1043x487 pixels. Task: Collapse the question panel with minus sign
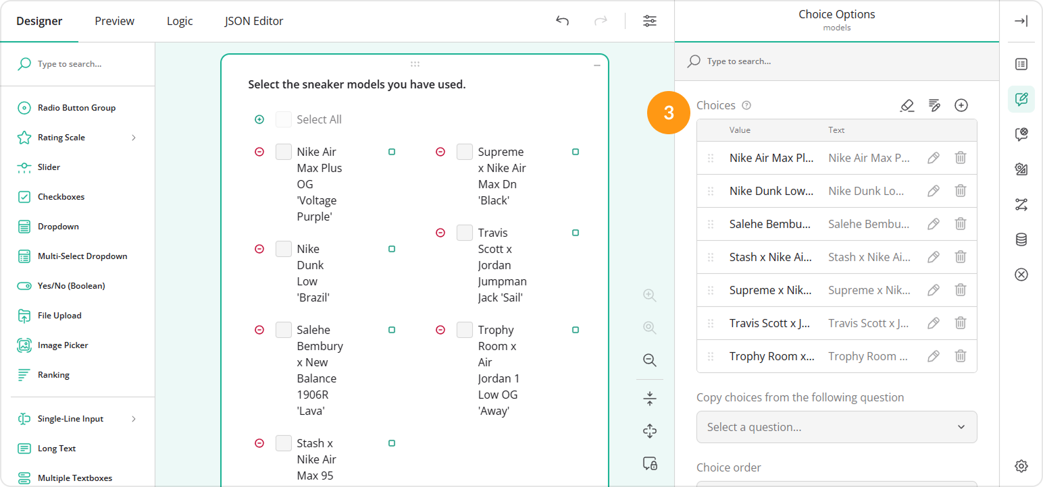597,65
